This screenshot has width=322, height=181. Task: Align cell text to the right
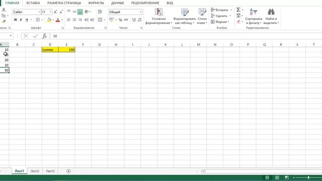click(80, 20)
